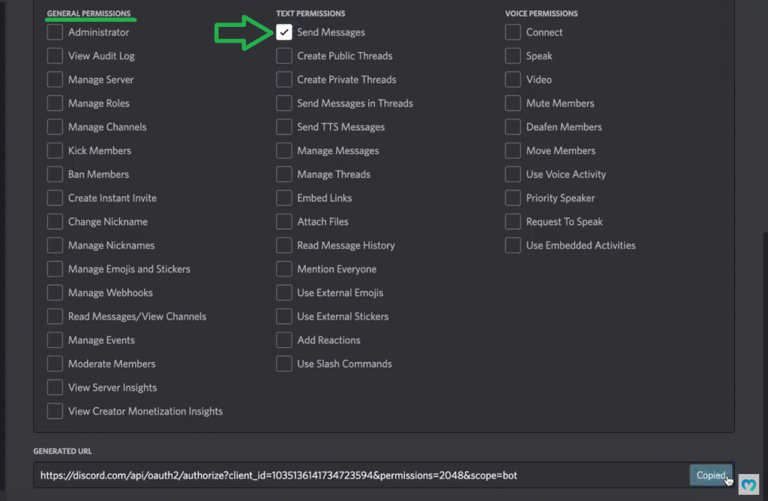Viewport: 768px width, 501px height.
Task: Check the Use Embedded Activities permission
Action: click(x=513, y=246)
